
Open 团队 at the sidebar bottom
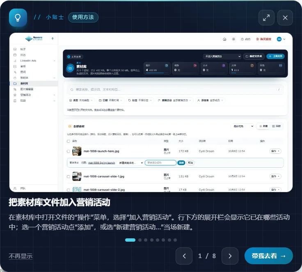(23, 188)
